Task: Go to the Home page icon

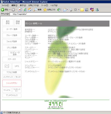Action: (30, 10)
